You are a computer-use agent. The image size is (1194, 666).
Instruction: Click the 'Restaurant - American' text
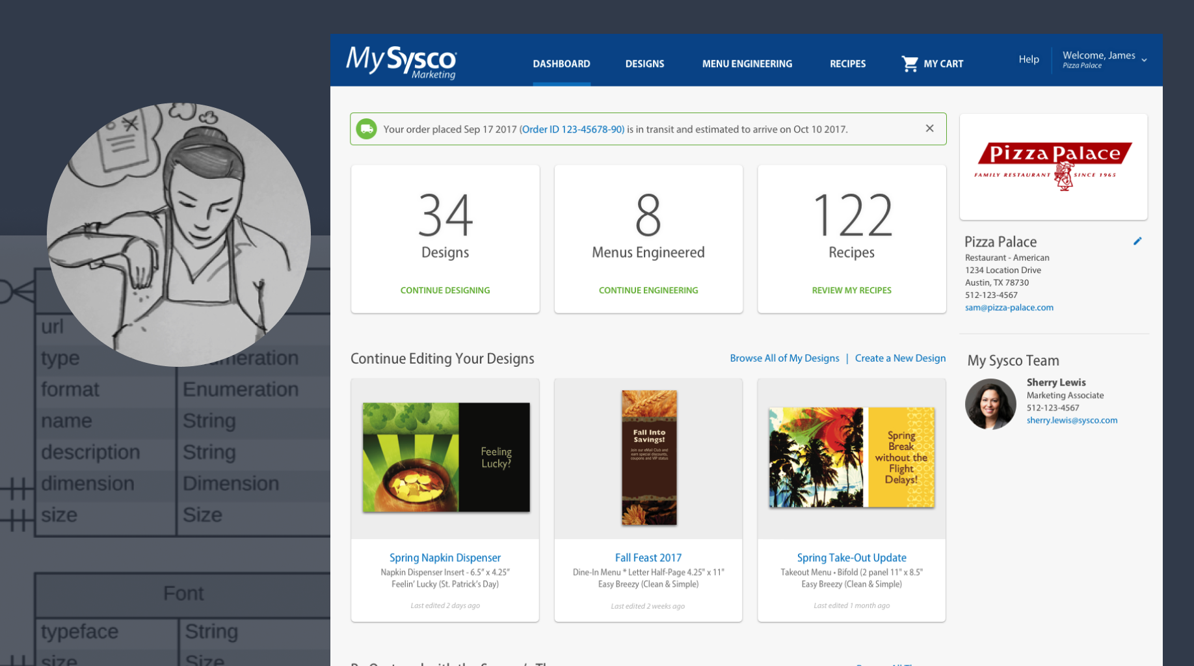[x=1007, y=258]
